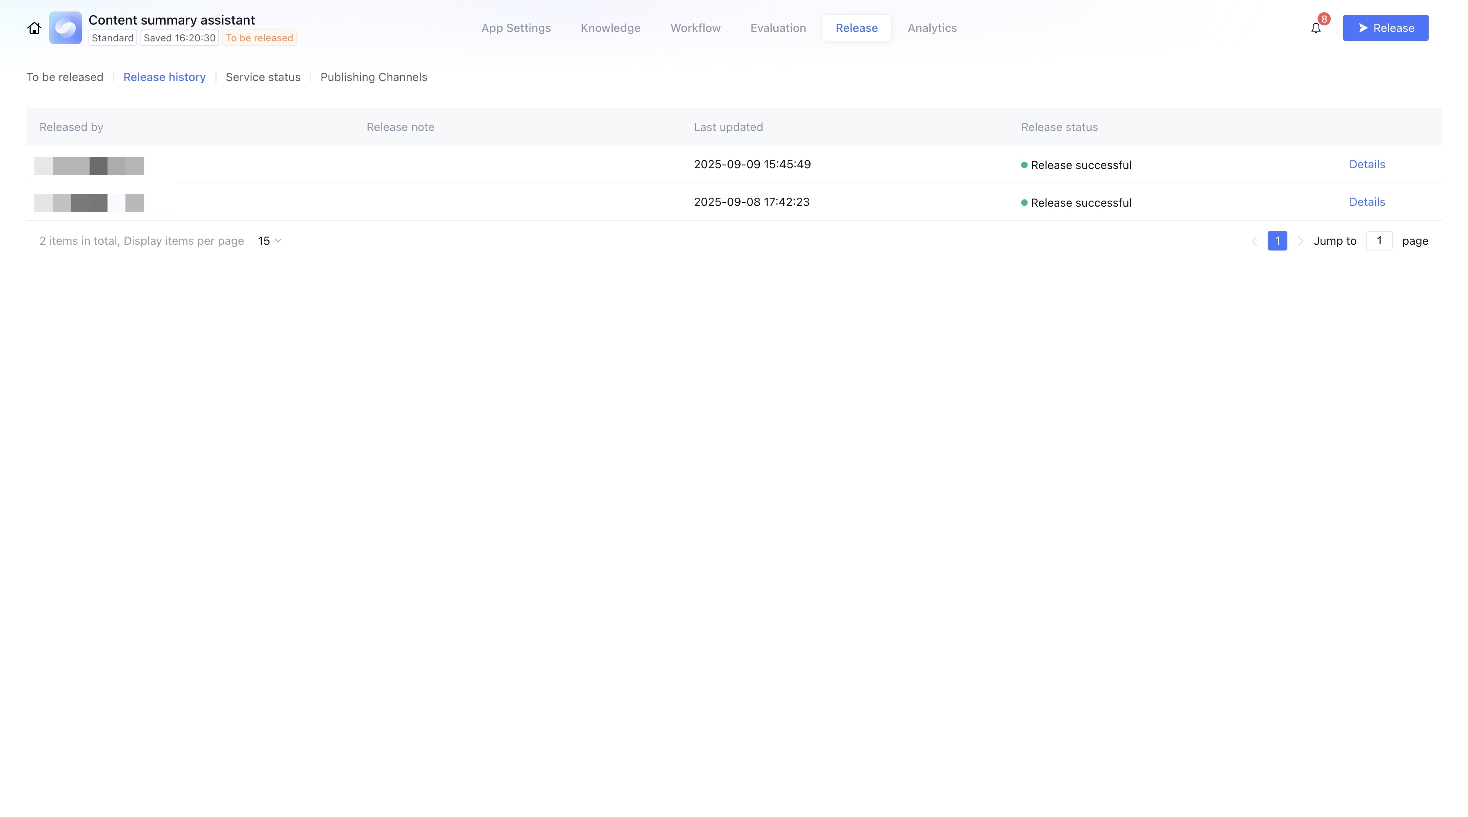This screenshot has height=817, width=1468.
Task: Open the App Settings tab
Action: coord(516,28)
